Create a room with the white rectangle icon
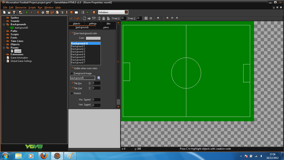 [76, 12]
